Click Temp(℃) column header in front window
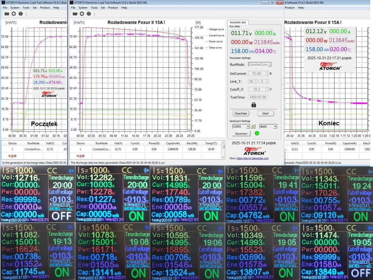 211,143
